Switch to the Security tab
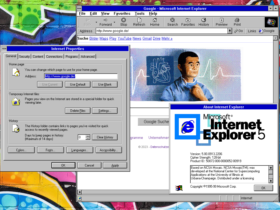Screen dimensions: 280x210 [x=24, y=56]
